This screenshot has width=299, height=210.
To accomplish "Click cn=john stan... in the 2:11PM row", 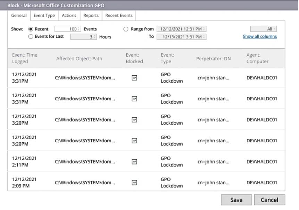I will (x=213, y=162).
